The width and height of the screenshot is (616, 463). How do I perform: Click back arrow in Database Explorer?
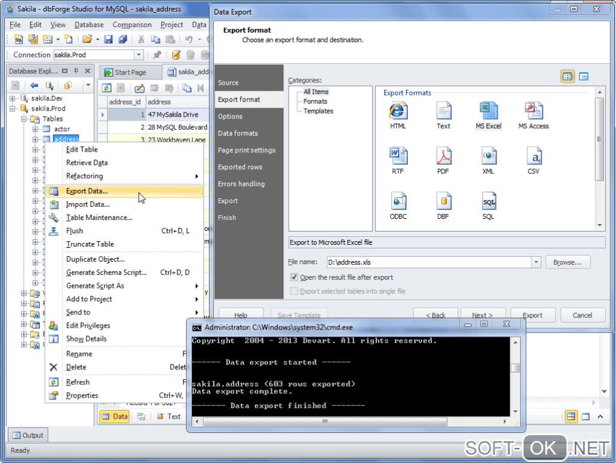(x=34, y=85)
